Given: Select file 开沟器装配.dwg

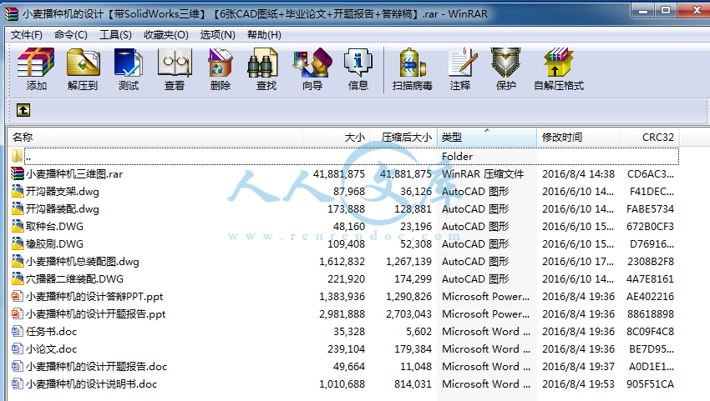Looking at the screenshot, I should click(63, 209).
